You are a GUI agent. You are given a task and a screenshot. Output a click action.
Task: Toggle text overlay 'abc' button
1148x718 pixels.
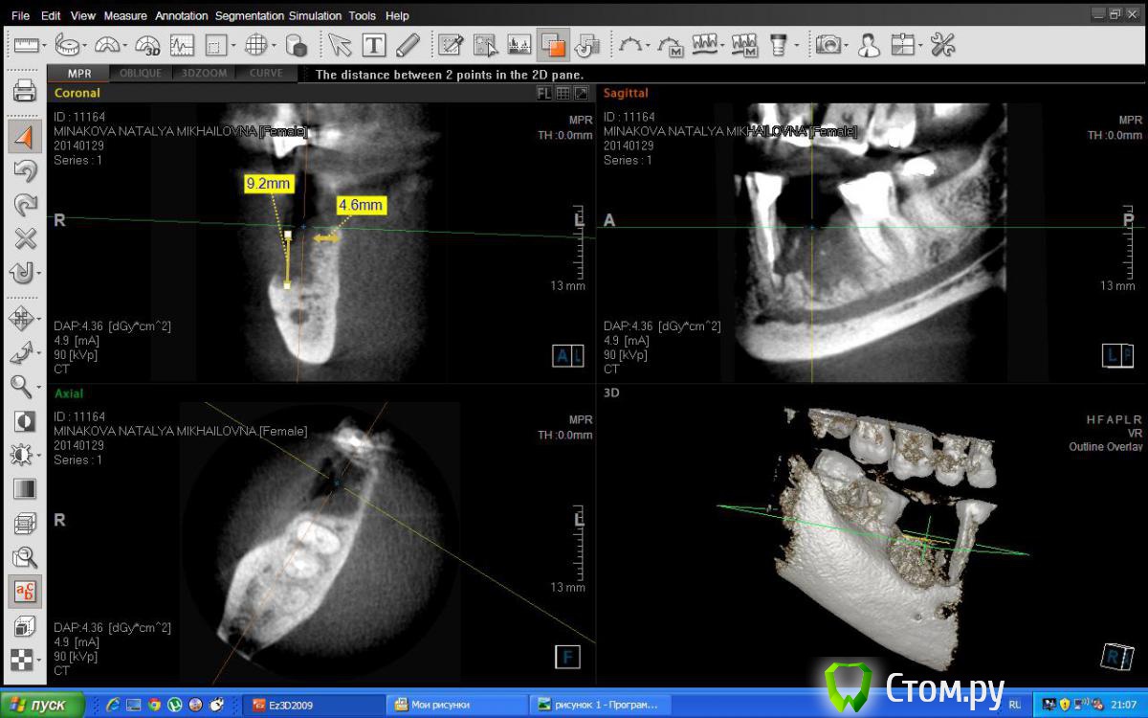click(x=24, y=592)
